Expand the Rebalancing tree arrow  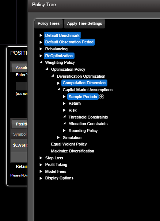click(x=41, y=49)
